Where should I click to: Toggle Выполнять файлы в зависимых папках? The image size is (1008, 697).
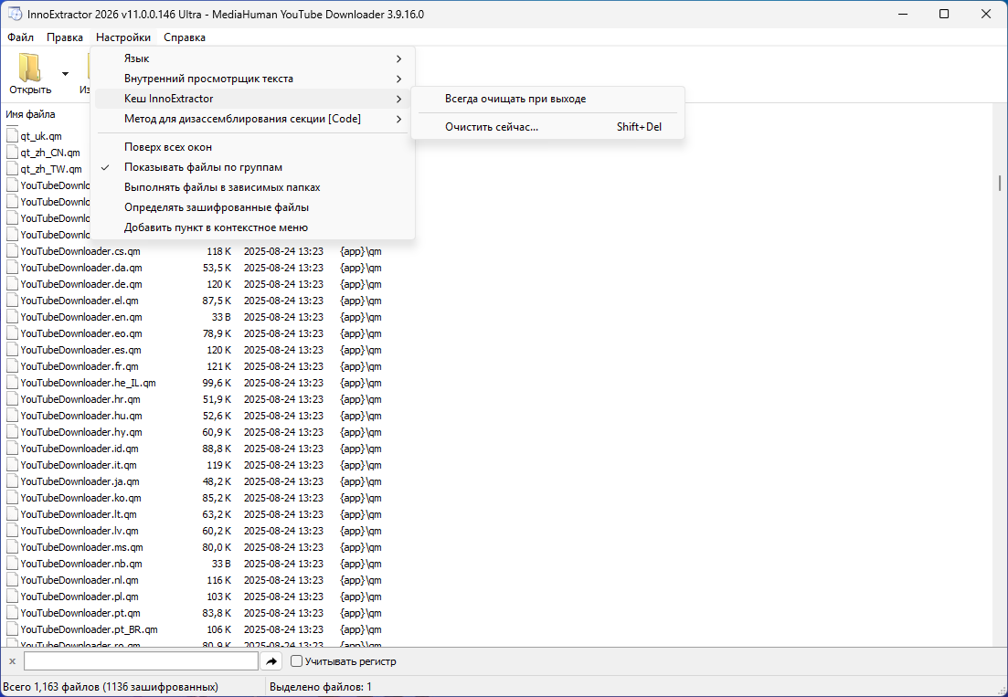(x=252, y=187)
